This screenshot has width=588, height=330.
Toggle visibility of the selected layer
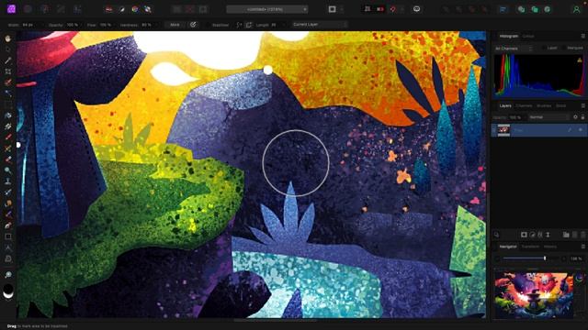click(581, 130)
